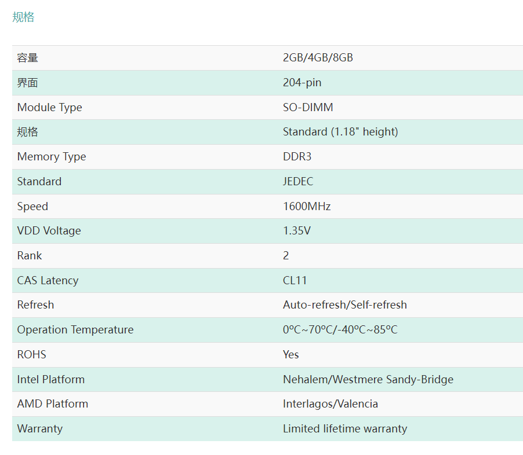Select the Module Type label
The width and height of the screenshot is (523, 455).
tap(50, 108)
